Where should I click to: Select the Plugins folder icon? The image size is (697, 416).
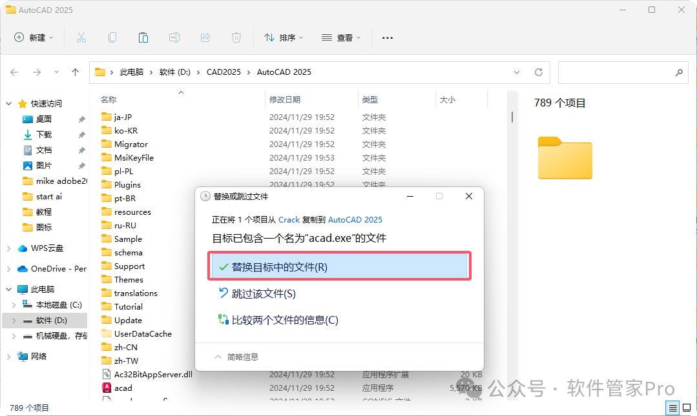point(106,184)
